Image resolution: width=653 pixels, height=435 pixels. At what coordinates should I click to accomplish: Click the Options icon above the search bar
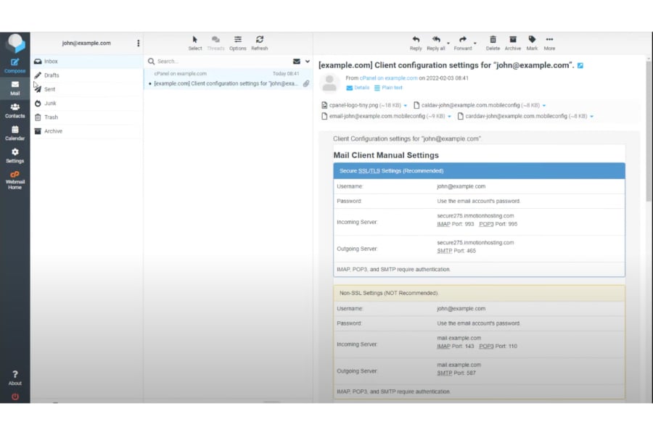coord(237,42)
